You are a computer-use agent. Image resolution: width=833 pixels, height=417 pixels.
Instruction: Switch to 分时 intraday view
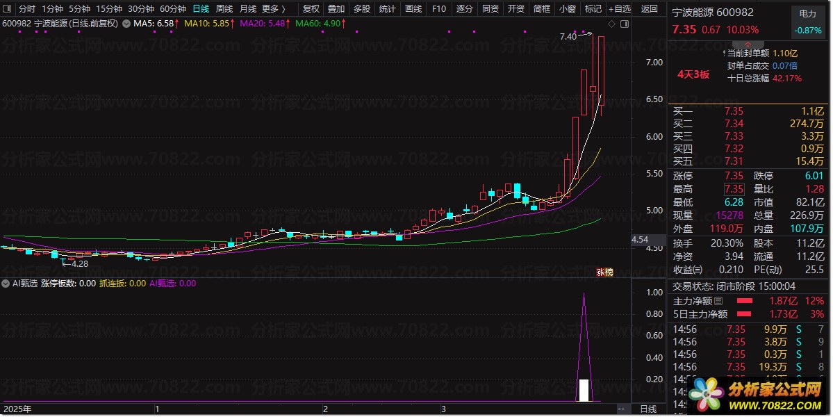tap(26, 8)
